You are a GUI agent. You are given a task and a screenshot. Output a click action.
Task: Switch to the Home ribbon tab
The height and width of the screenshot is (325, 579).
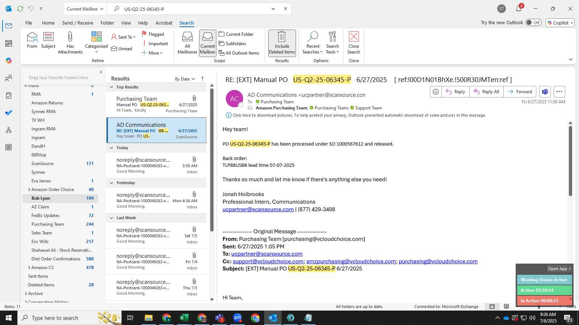(48, 23)
